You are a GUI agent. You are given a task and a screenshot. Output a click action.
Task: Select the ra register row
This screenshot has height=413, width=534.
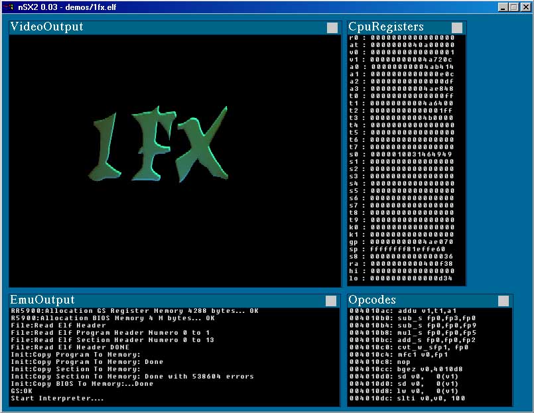[x=401, y=263]
